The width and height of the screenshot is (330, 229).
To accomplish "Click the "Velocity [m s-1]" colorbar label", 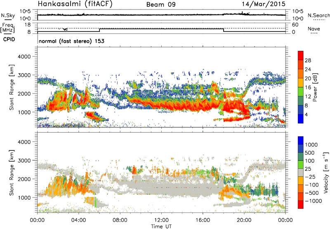I will click(x=326, y=172).
